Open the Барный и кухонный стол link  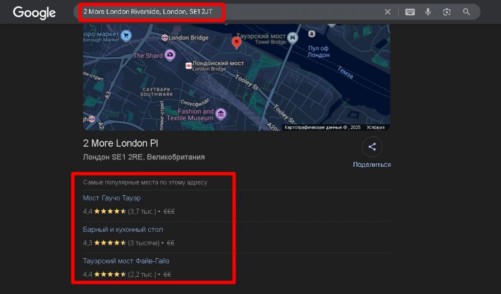point(123,229)
